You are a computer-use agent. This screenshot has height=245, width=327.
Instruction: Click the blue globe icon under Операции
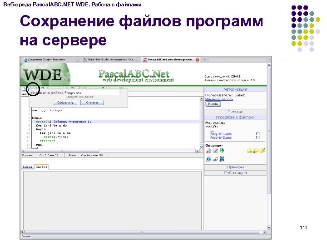tap(208, 159)
